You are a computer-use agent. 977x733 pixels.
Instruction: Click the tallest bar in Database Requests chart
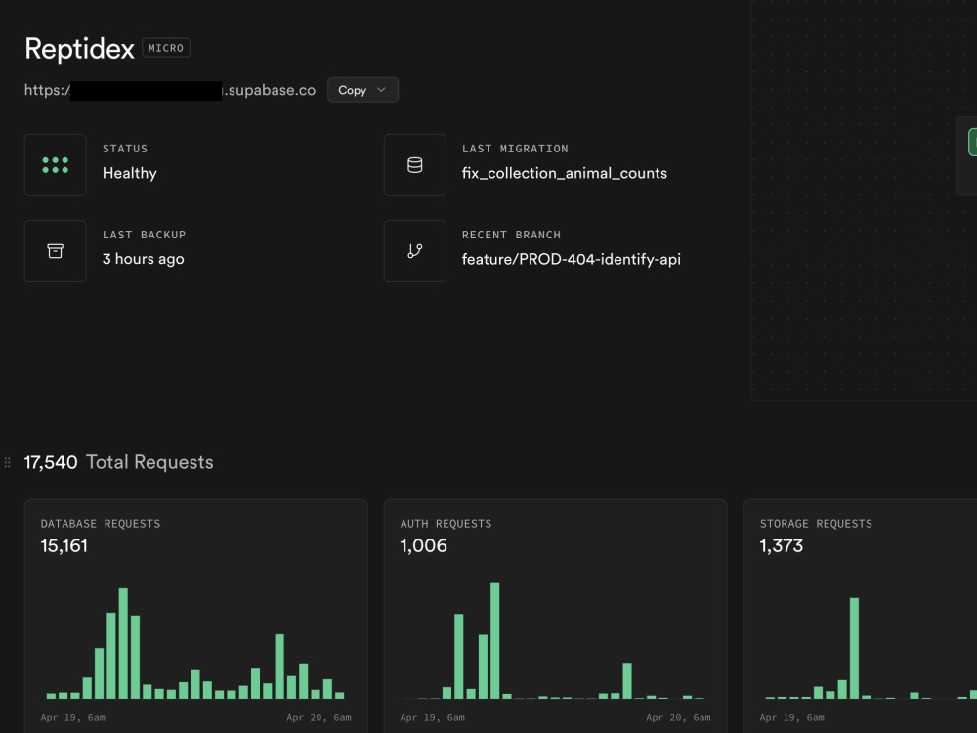tap(123, 643)
